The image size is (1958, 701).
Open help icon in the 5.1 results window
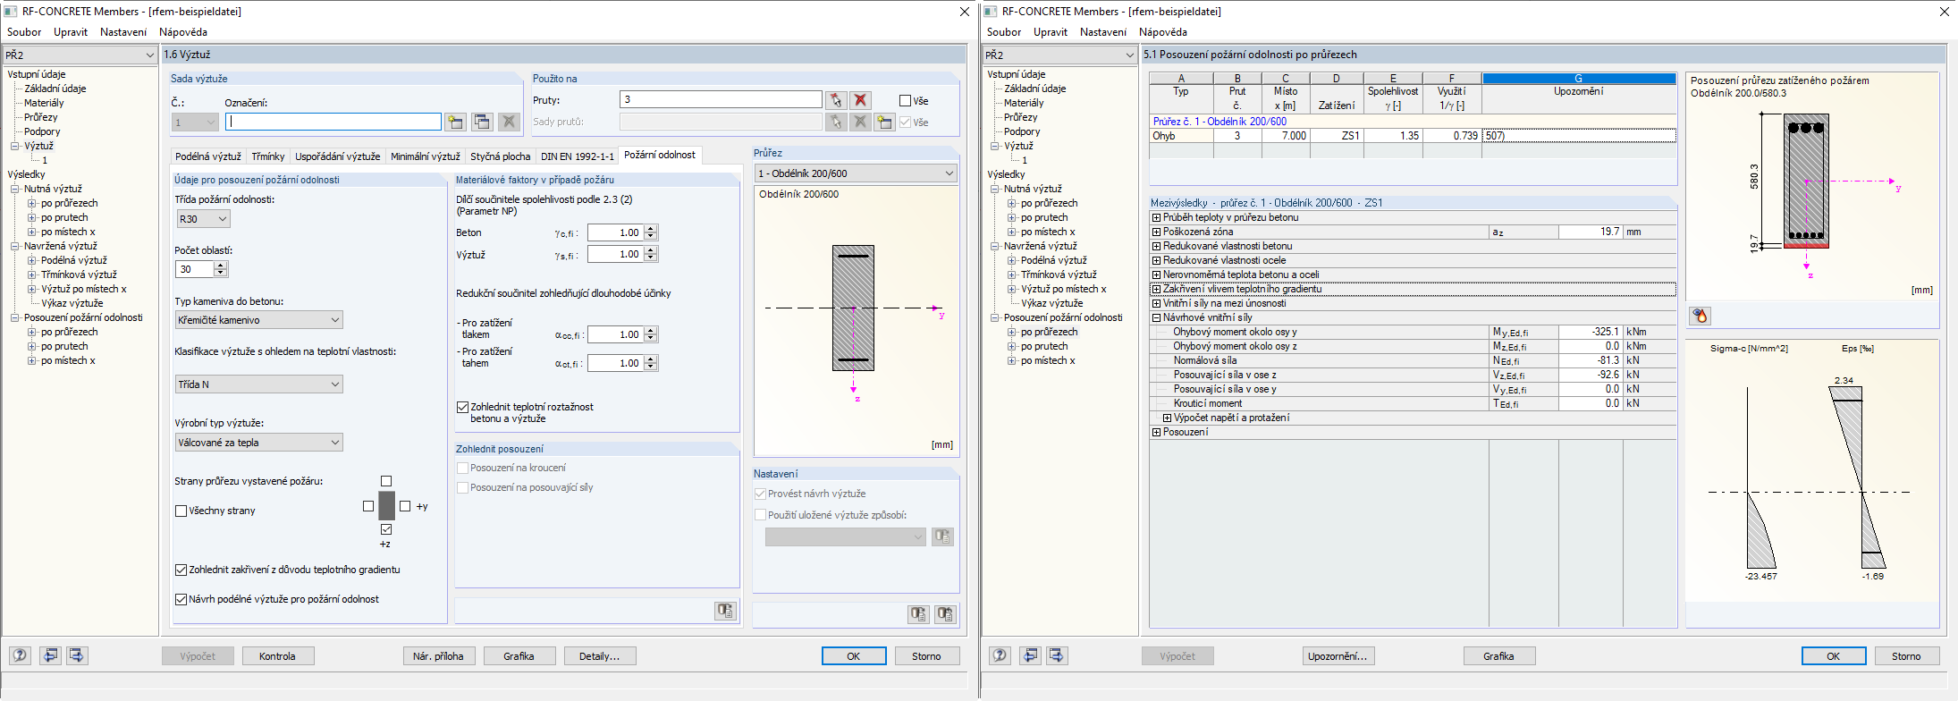pyautogui.click(x=1000, y=655)
